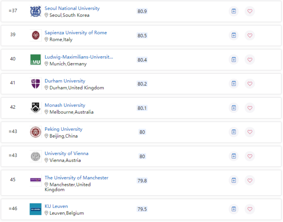Click compare icon in University of Vienna row
The height and width of the screenshot is (222, 283).
[x=234, y=156]
